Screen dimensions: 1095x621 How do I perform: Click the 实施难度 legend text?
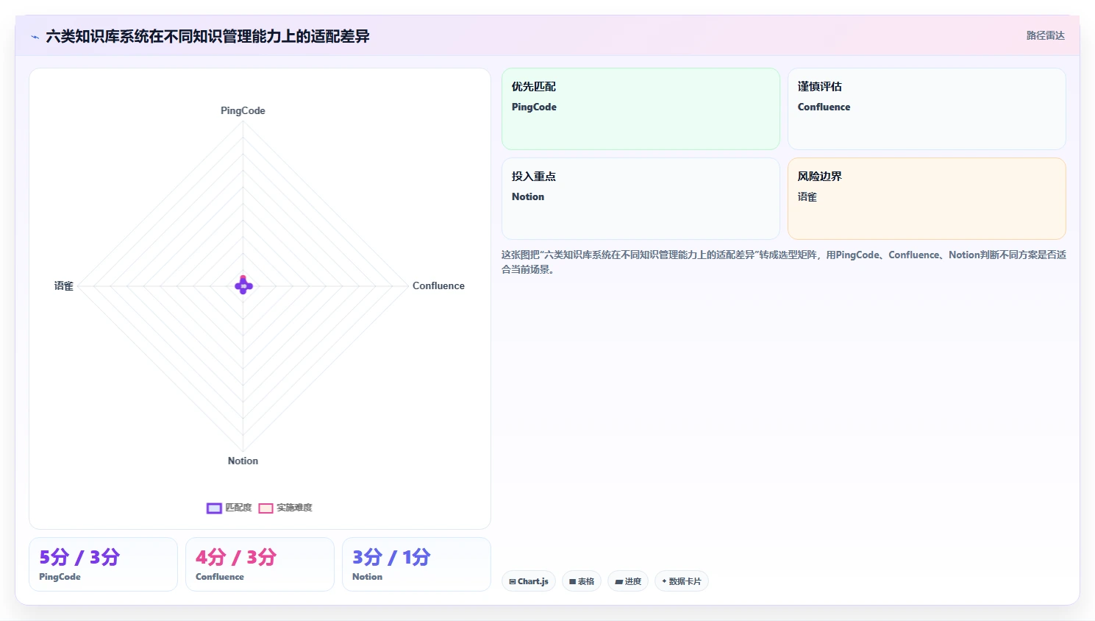(x=294, y=508)
